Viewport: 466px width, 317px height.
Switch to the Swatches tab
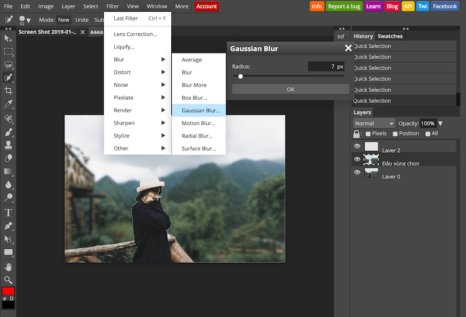(x=390, y=36)
